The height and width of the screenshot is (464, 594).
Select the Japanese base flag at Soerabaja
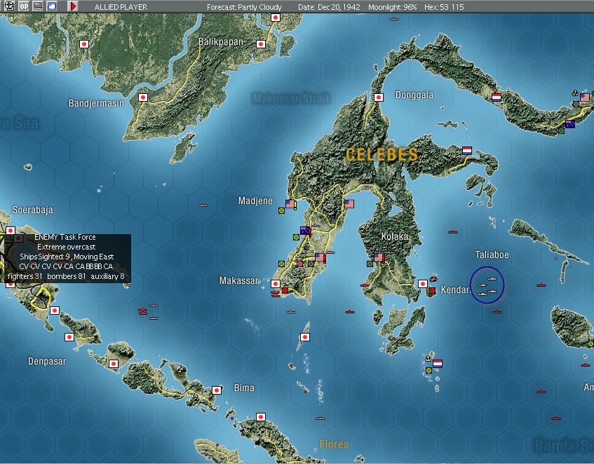[x=11, y=231]
